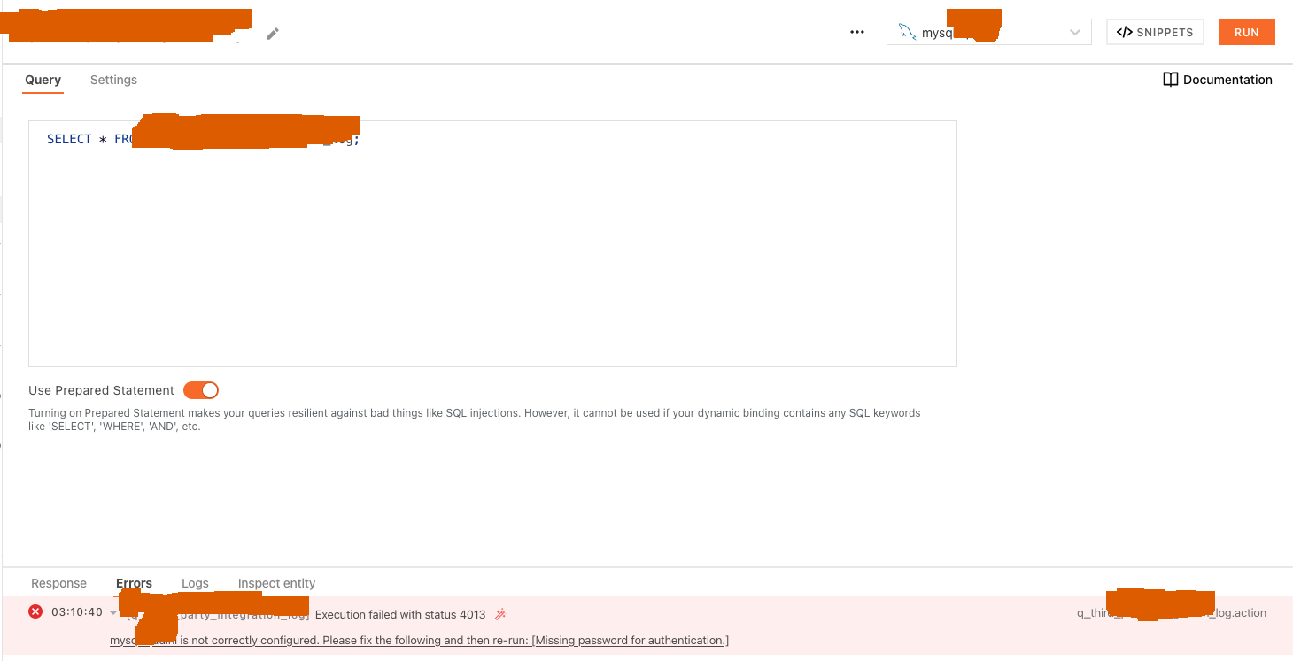1293x661 pixels.
Task: Disable the Use Prepared Statement toggle
Action: point(201,389)
